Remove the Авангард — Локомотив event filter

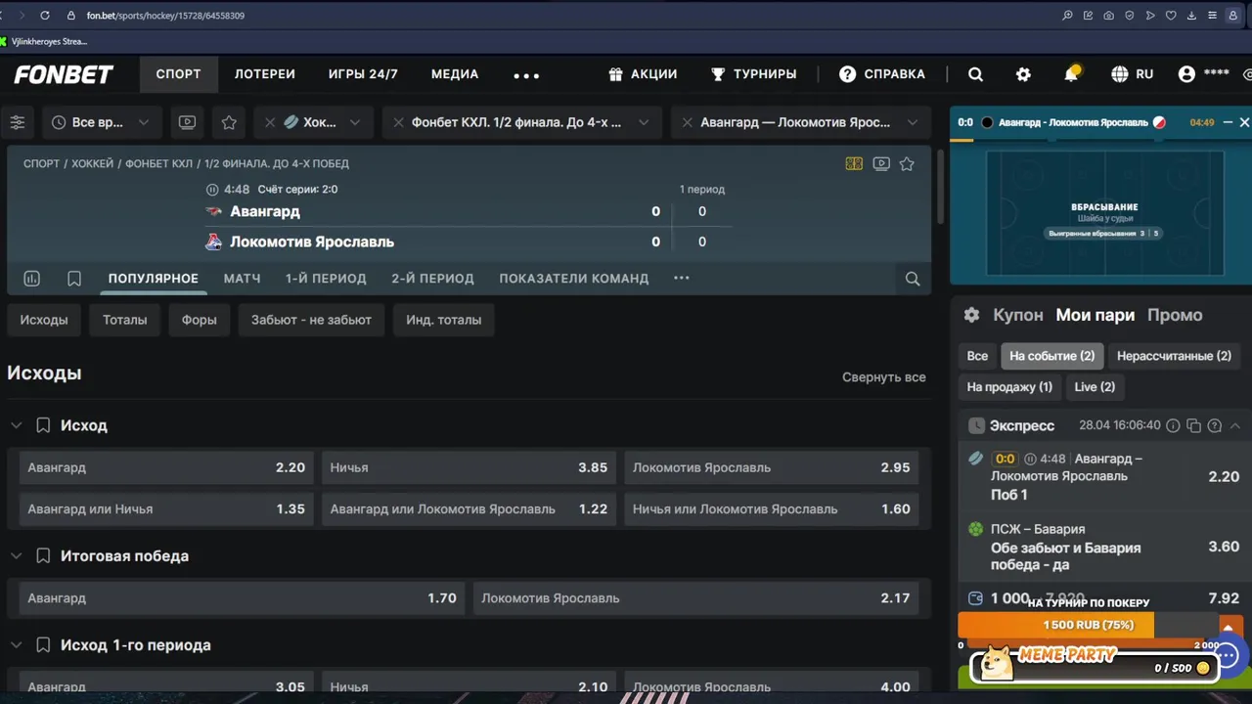coord(687,122)
